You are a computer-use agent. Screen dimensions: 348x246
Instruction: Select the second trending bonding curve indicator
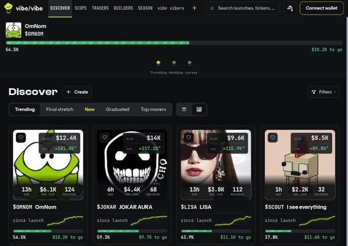[174, 63]
